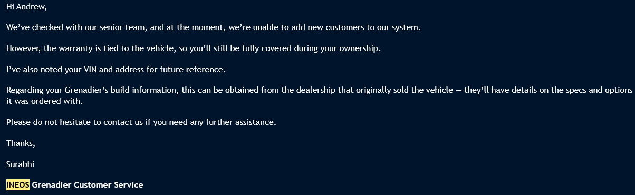Viewport: 635px width, 195px height.
Task: Click the word 'However' in warranty line
Action: tap(23, 48)
